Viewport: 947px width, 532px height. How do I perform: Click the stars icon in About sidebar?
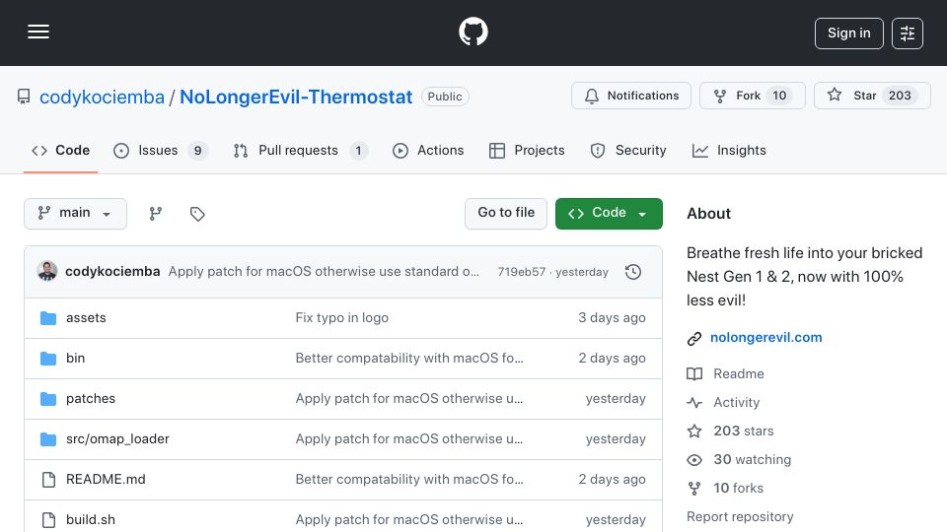tap(694, 432)
